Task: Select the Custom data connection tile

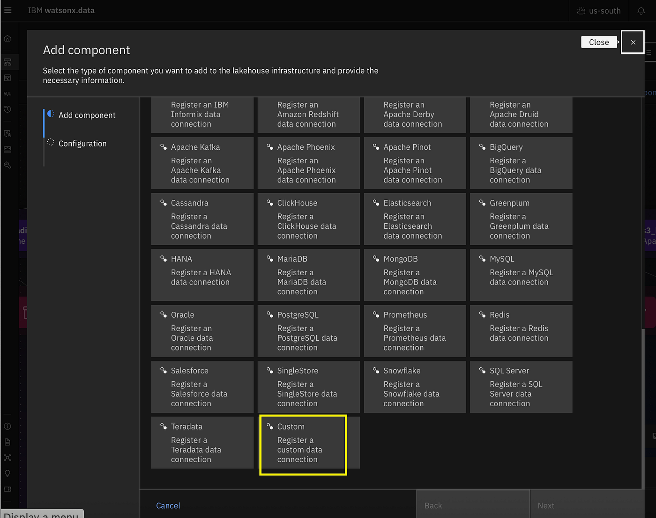Action: pos(309,443)
